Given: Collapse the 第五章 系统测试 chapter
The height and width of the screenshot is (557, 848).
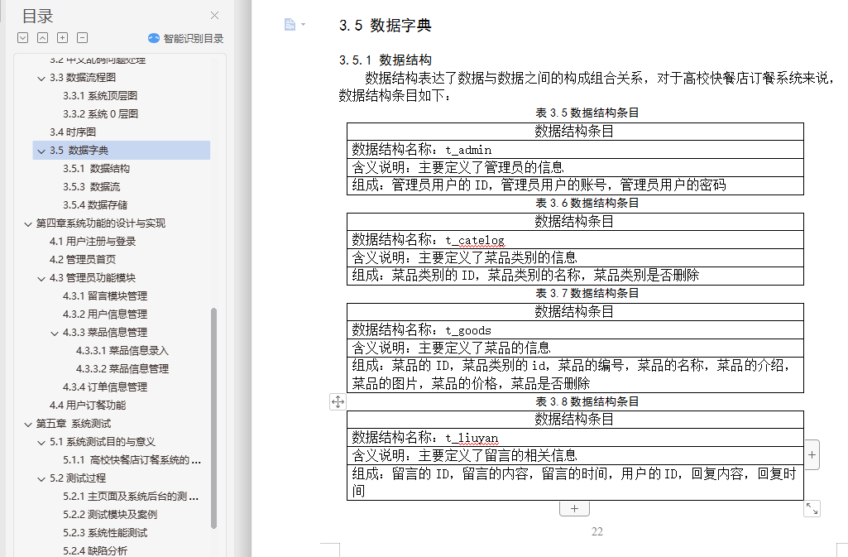Looking at the screenshot, I should point(28,425).
